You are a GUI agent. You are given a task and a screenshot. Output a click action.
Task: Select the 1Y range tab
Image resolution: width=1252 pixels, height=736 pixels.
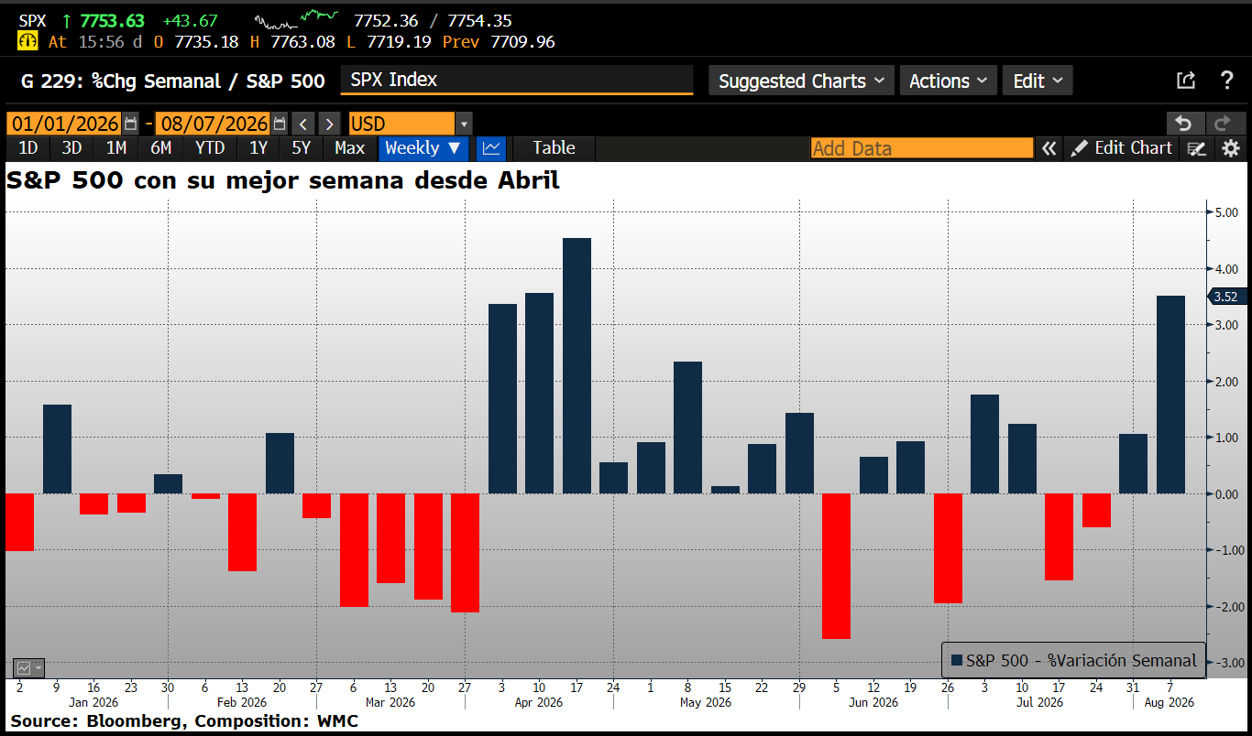[258, 147]
